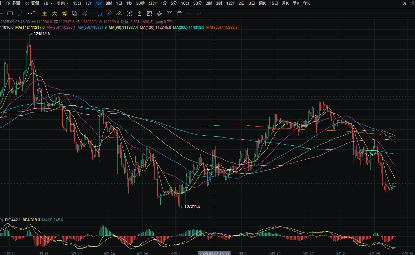Switch to the 3日 timeframe

click(252, 3)
